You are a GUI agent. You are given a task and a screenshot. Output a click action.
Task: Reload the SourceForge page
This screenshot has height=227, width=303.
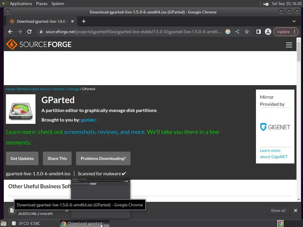(29, 32)
